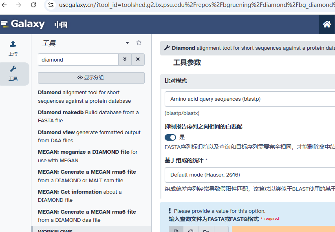This screenshot has height=232, width=335.
Task: Open the Amino acid query sequences dropdown
Action: tap(250, 99)
